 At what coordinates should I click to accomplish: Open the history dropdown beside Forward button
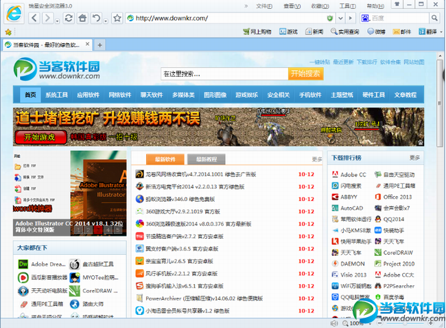coord(57,21)
